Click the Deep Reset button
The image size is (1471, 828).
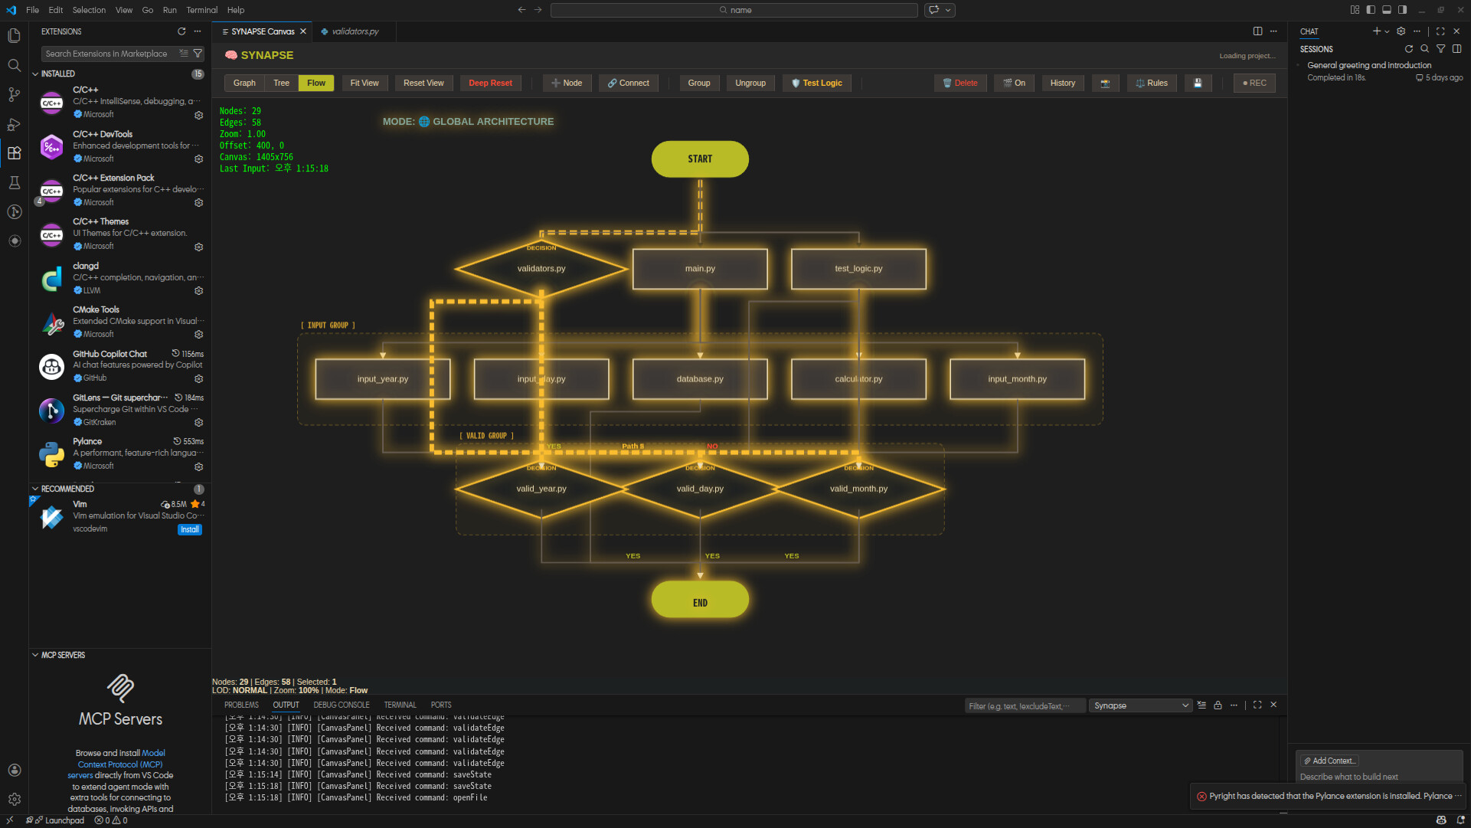(x=490, y=83)
